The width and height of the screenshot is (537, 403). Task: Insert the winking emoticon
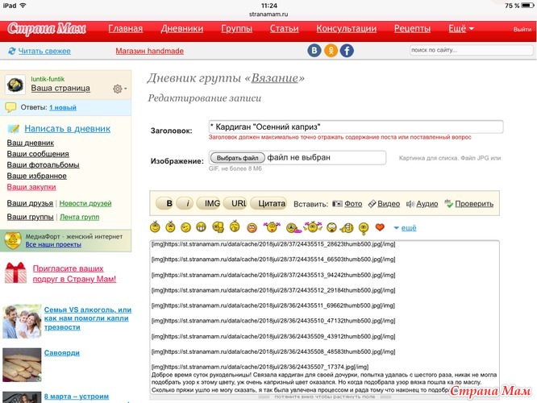click(185, 227)
